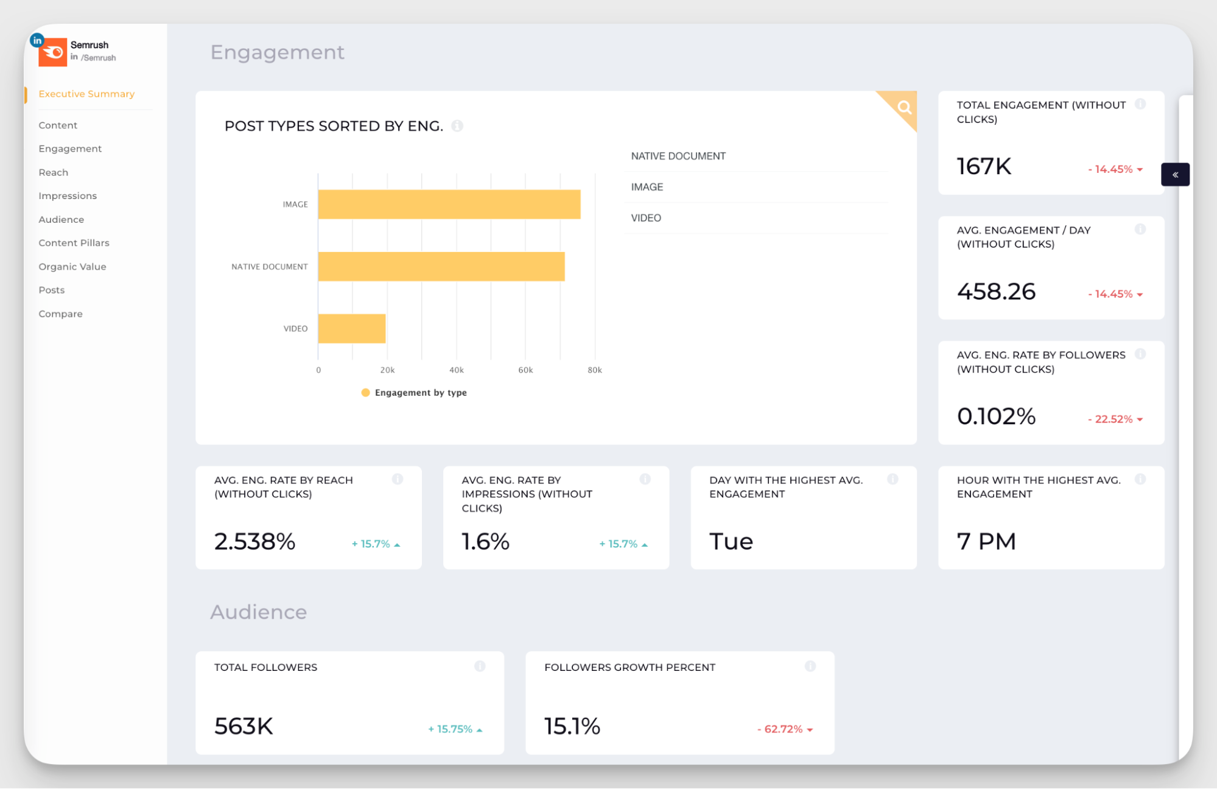Viewport: 1217px width, 789px height.
Task: Open info icon on Day With Highest Avg. Engagement
Action: 893,479
